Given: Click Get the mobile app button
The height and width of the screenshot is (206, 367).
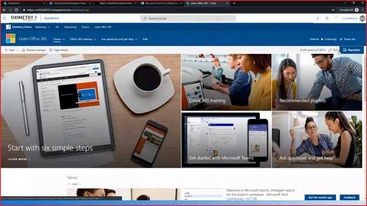Looking at the screenshot, I should click(320, 197).
